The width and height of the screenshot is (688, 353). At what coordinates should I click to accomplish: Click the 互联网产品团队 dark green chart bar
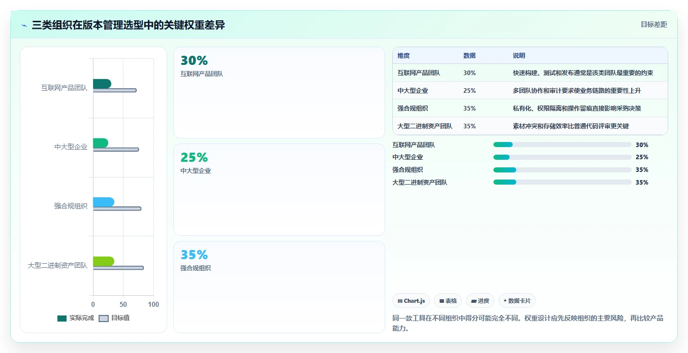(x=102, y=84)
